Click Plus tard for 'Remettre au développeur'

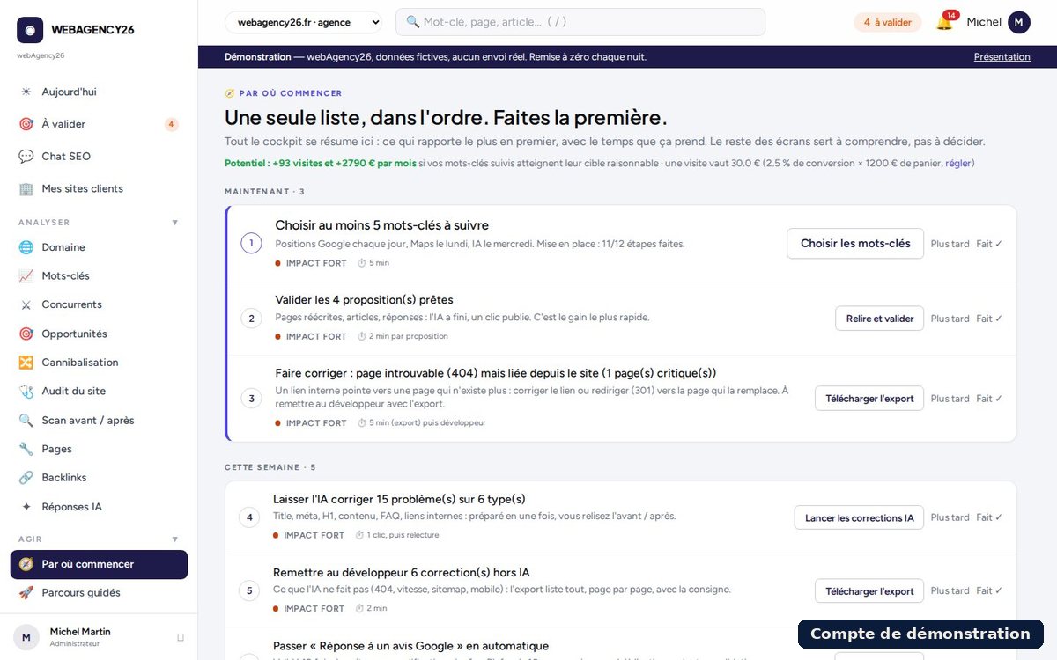point(950,591)
